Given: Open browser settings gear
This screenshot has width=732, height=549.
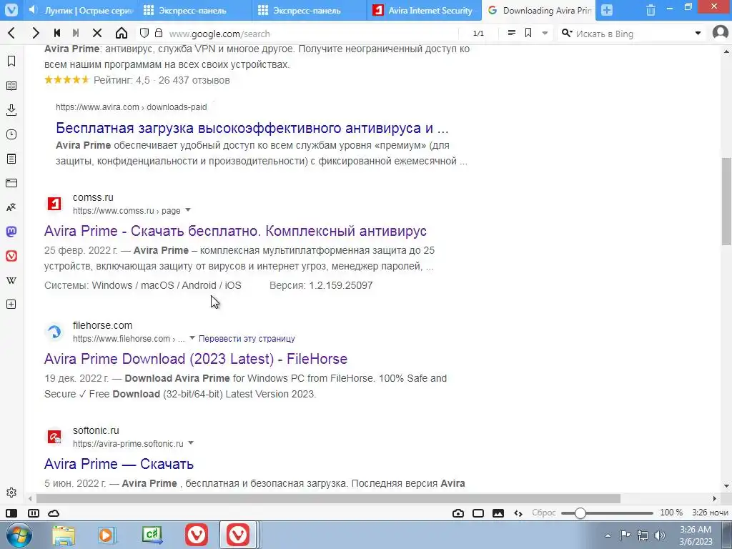Looking at the screenshot, I should (x=11, y=493).
